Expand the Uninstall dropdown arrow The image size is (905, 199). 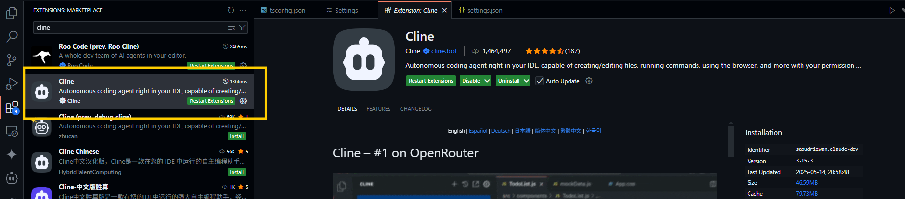tap(526, 81)
